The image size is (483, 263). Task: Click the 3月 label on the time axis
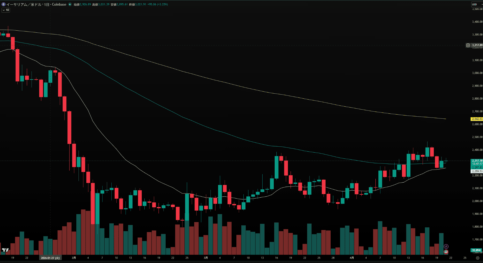(x=206, y=258)
